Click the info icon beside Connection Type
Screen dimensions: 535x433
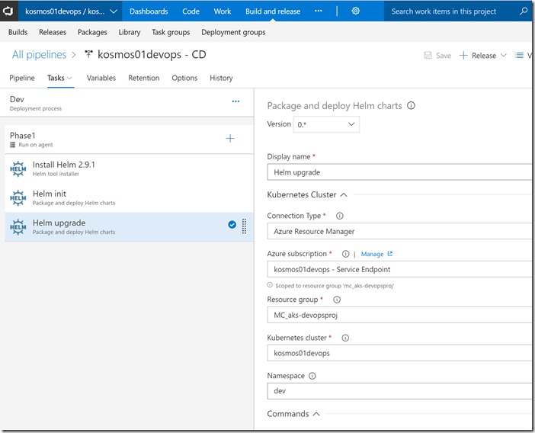pyautogui.click(x=340, y=216)
